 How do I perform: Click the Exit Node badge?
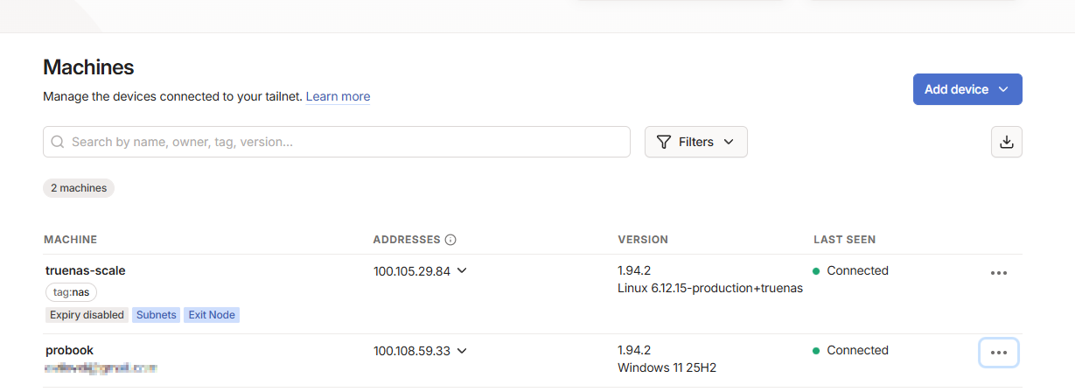(211, 315)
